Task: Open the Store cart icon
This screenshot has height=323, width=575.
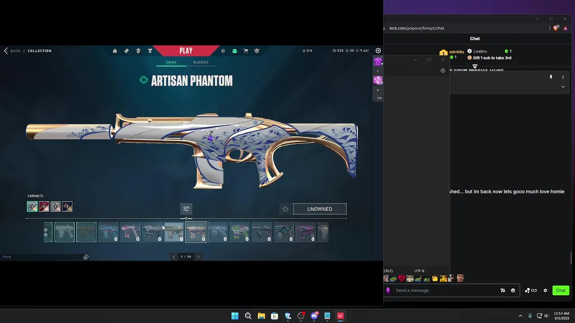Action: pyautogui.click(x=246, y=51)
